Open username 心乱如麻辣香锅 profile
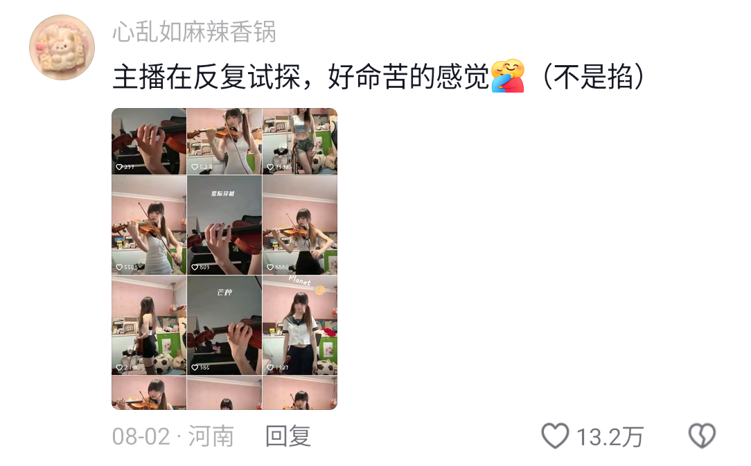751x466 pixels. click(x=194, y=32)
